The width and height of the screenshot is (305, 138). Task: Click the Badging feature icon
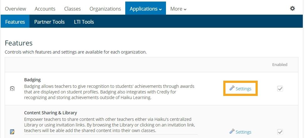(x=12, y=89)
